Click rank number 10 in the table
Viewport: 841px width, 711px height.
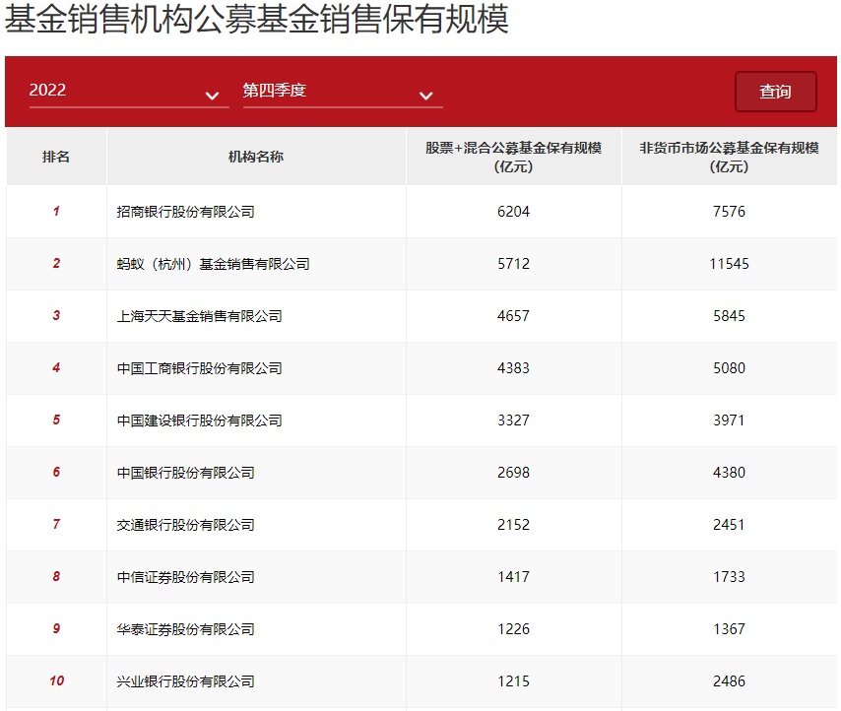(x=57, y=681)
